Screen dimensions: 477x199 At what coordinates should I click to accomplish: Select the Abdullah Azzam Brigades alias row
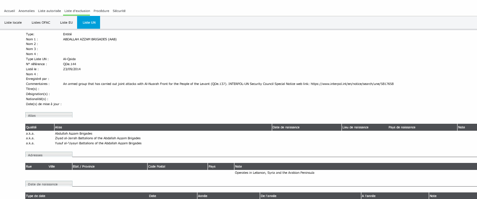pyautogui.click(x=74, y=133)
